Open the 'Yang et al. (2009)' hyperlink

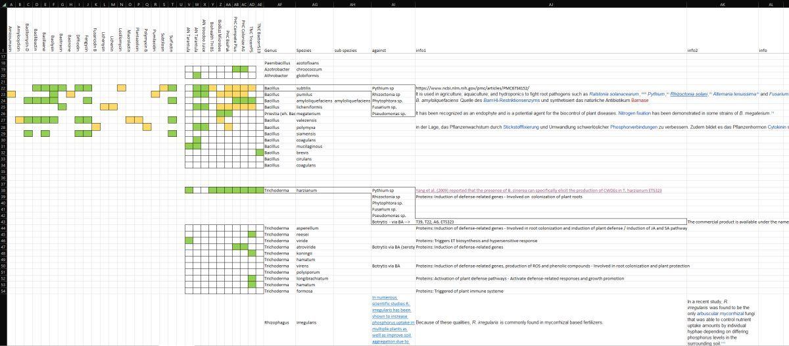[x=538, y=190]
